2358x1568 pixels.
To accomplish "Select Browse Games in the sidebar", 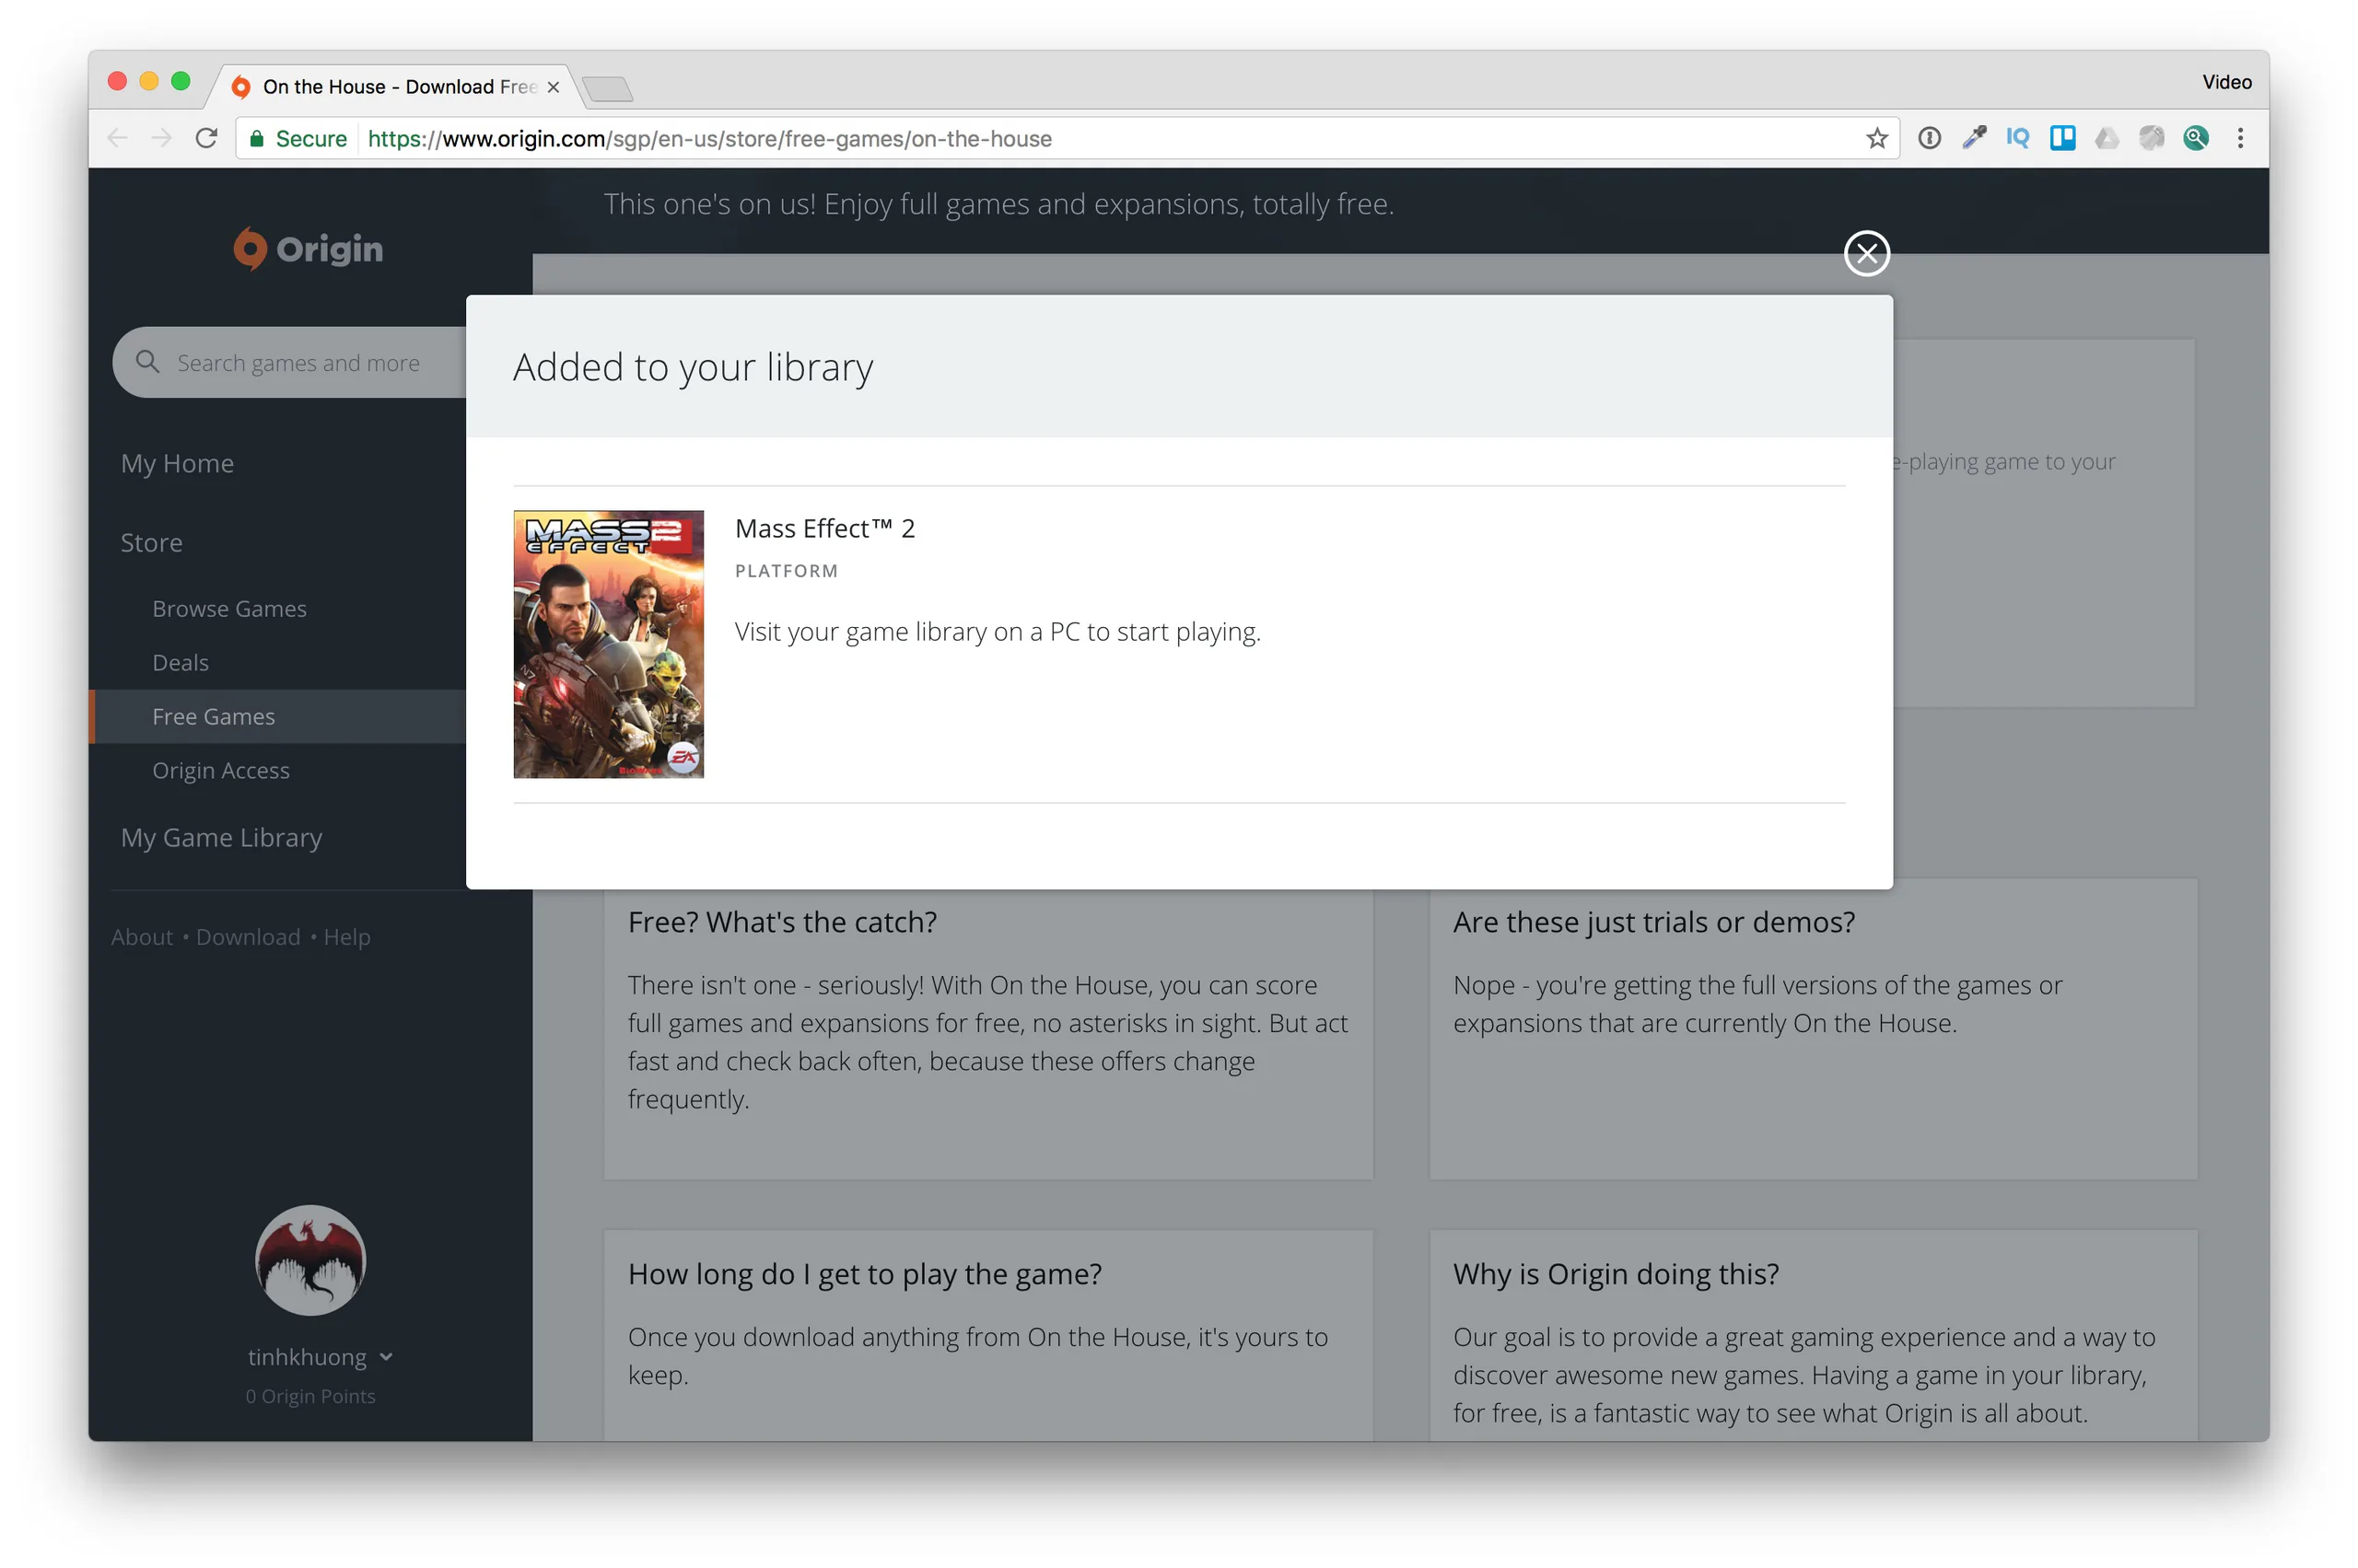I will click(x=229, y=609).
